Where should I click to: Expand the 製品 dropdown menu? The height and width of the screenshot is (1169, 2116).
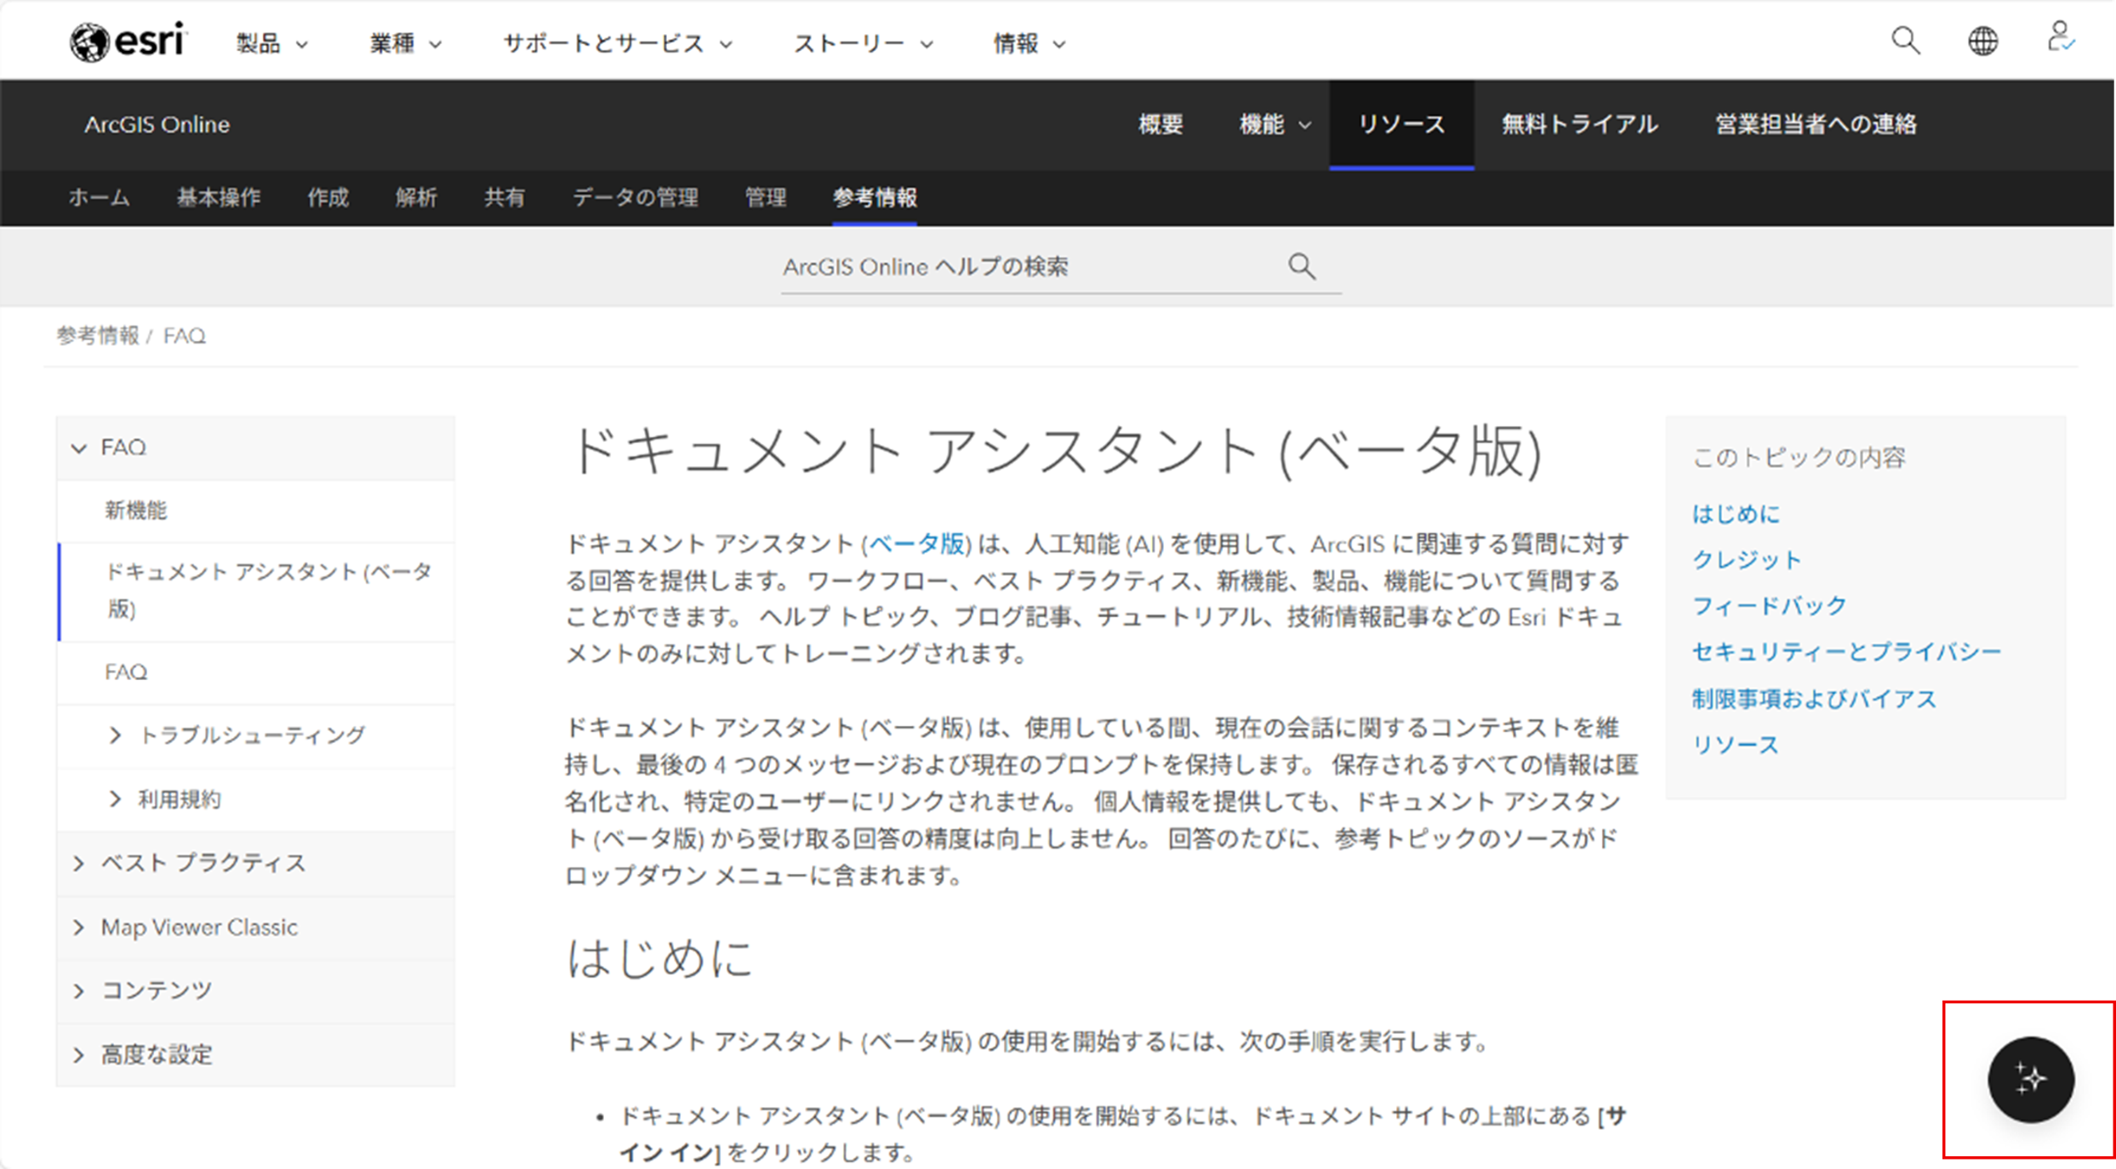pos(271,43)
